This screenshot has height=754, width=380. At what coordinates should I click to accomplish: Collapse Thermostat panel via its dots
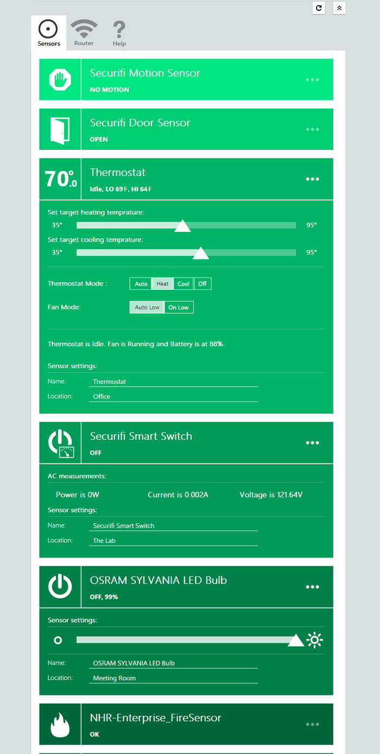pos(312,179)
